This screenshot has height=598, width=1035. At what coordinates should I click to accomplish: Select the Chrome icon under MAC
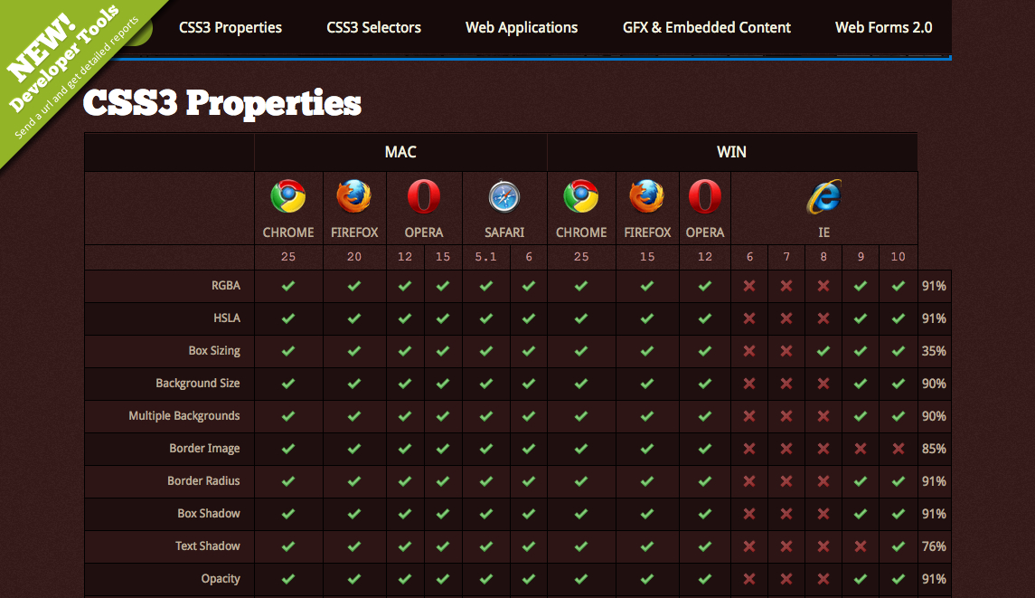[288, 195]
